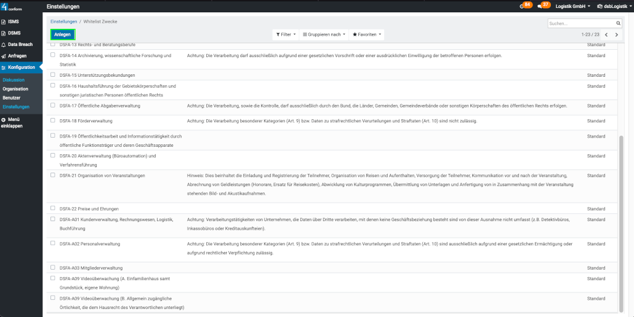Click the vertical scrollbar of the list
This screenshot has width=634, height=317.
[x=620, y=221]
